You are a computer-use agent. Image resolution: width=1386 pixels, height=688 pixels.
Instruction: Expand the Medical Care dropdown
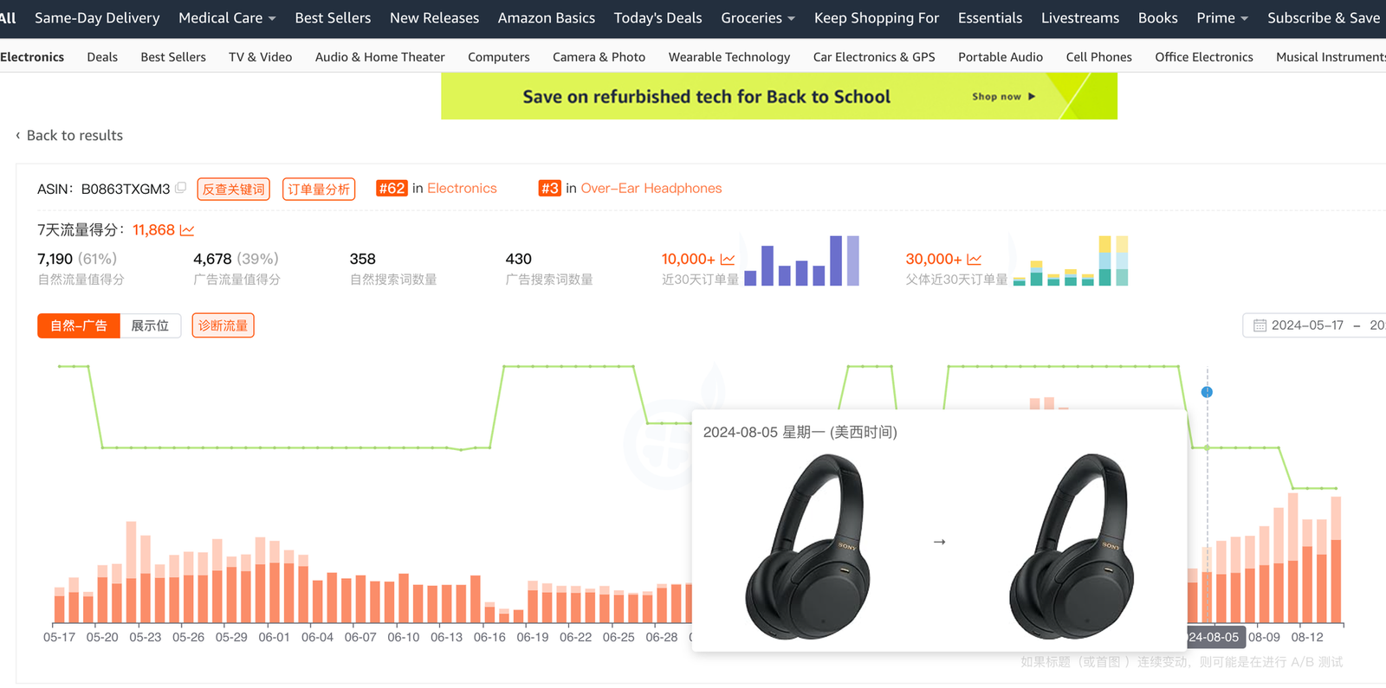coord(227,17)
